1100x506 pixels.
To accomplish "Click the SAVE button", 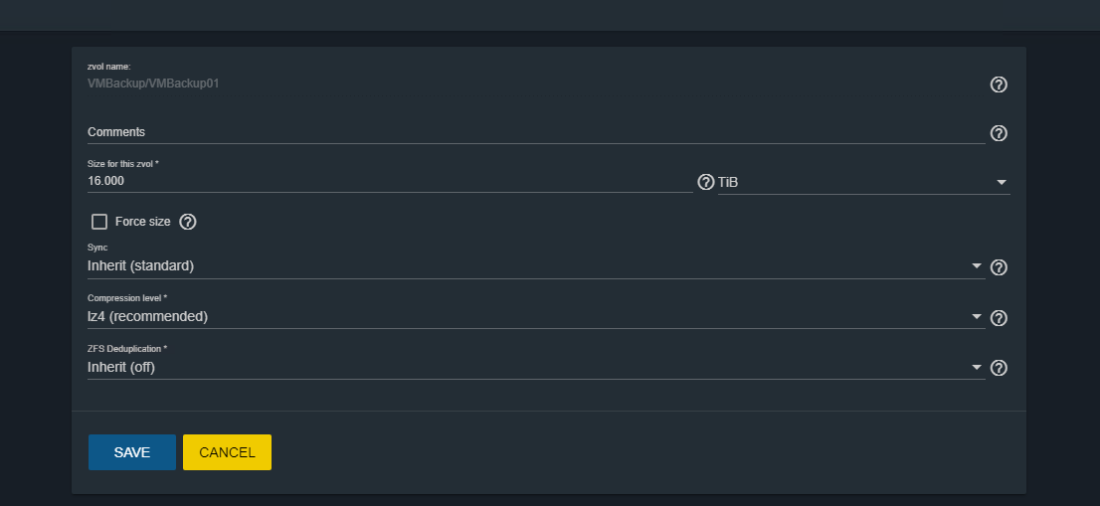I will (x=132, y=452).
